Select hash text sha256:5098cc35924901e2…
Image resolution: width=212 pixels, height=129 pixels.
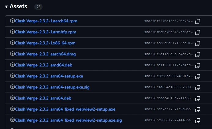(x=169, y=76)
